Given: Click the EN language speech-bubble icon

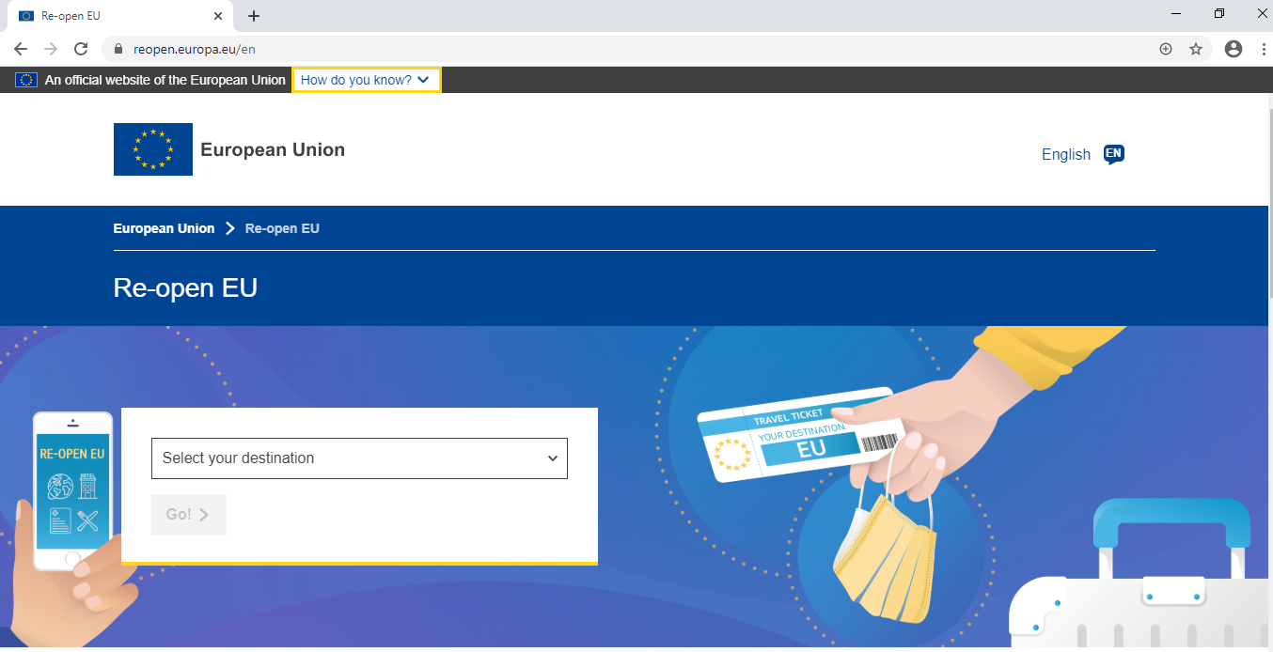Looking at the screenshot, I should pos(1114,154).
